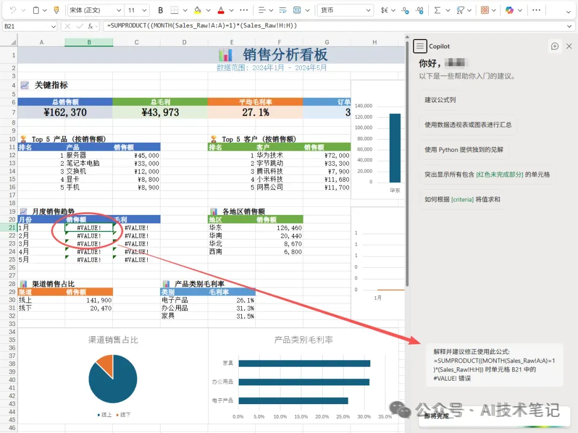This screenshot has height=433, width=578.
Task: Click 使用 Python 提供独到的见解 suggestion
Action: [x=463, y=150]
